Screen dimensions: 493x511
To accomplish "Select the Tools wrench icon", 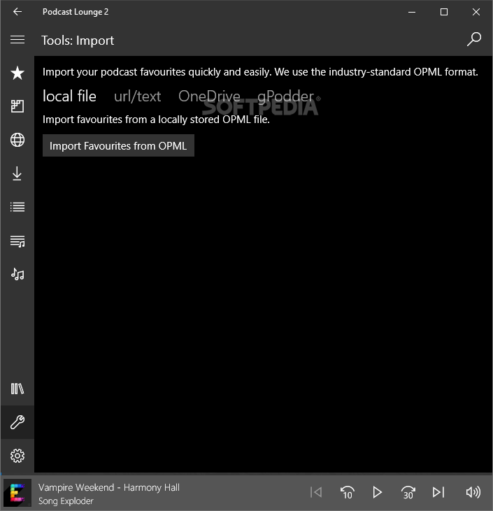I will 17,422.
